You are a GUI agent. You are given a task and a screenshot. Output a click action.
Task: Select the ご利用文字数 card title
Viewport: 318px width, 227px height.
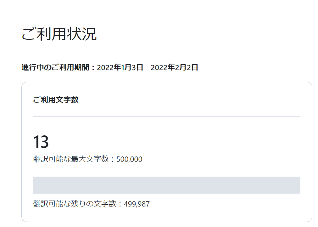pos(56,100)
